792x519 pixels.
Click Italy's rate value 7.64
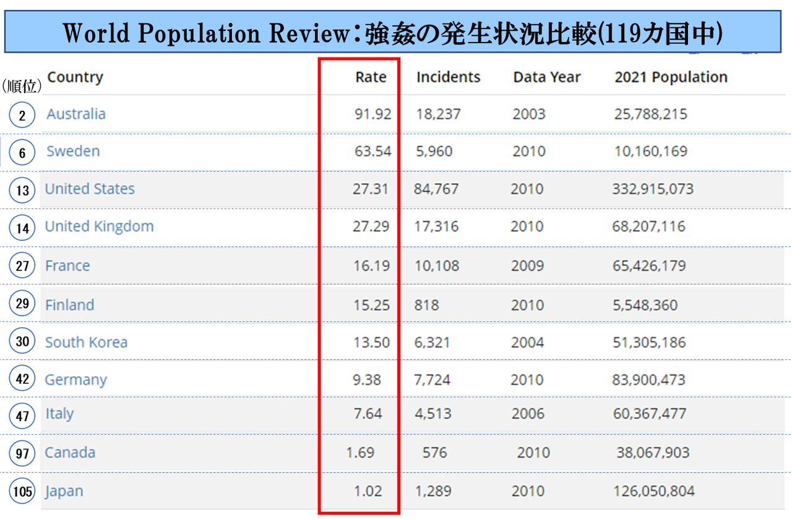368,414
